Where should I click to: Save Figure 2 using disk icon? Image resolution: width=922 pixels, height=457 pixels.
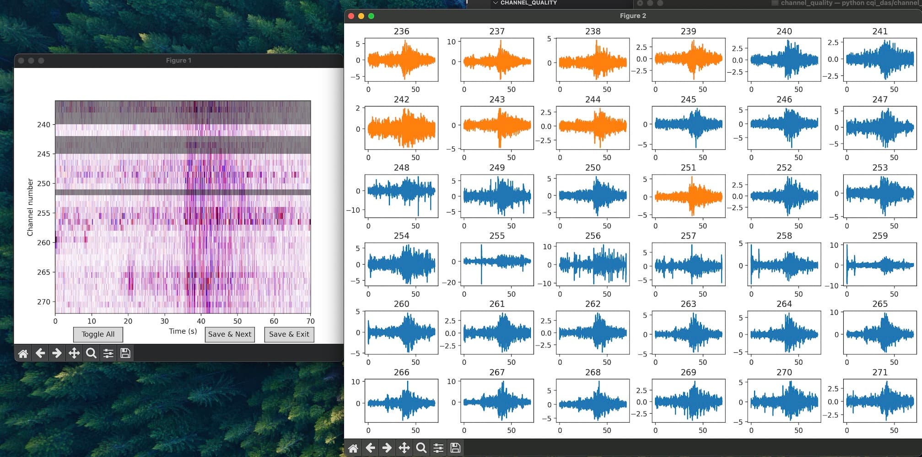(x=455, y=448)
